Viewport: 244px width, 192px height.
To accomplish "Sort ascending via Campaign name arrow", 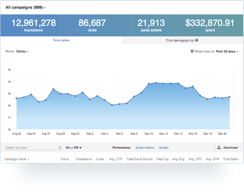I will [28, 159].
